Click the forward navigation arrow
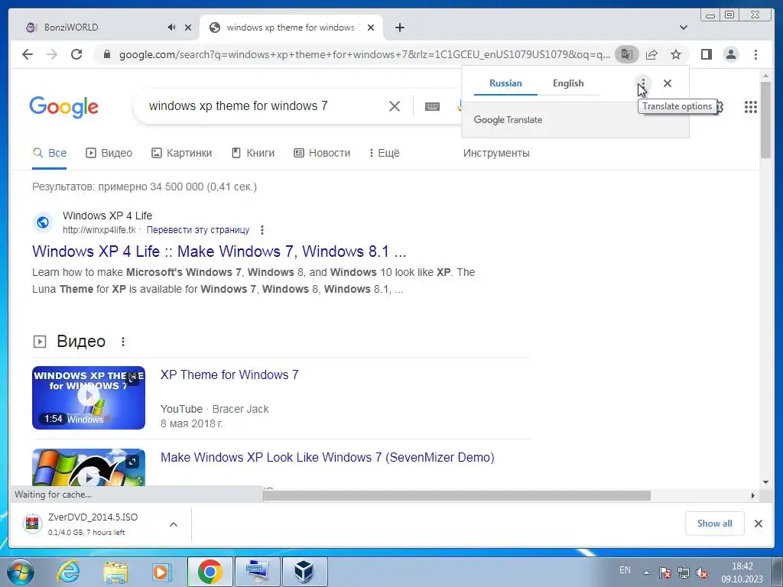Screen dimensions: 783x587 52,54
